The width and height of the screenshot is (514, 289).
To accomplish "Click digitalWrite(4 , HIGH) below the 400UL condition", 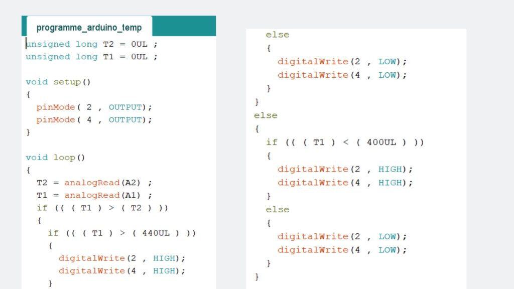I will 345,183.
